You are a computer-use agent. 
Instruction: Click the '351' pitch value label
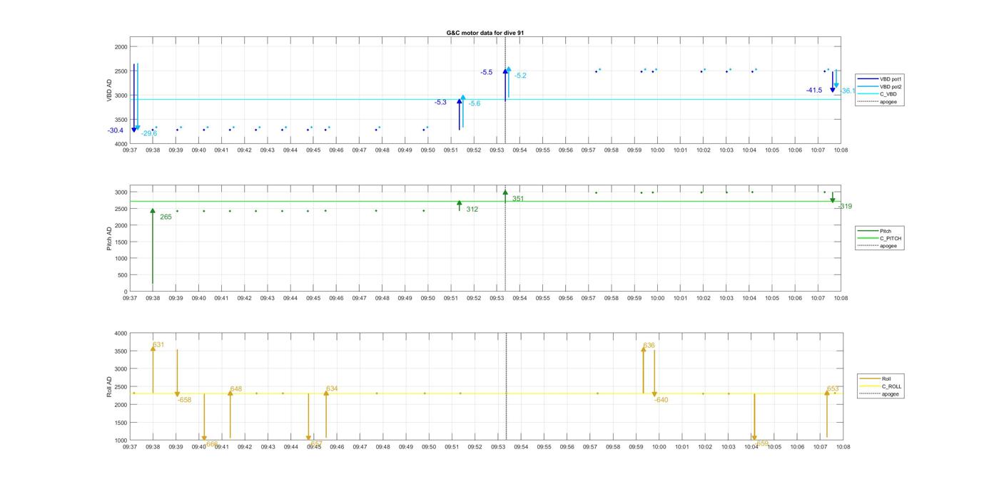[x=518, y=199]
